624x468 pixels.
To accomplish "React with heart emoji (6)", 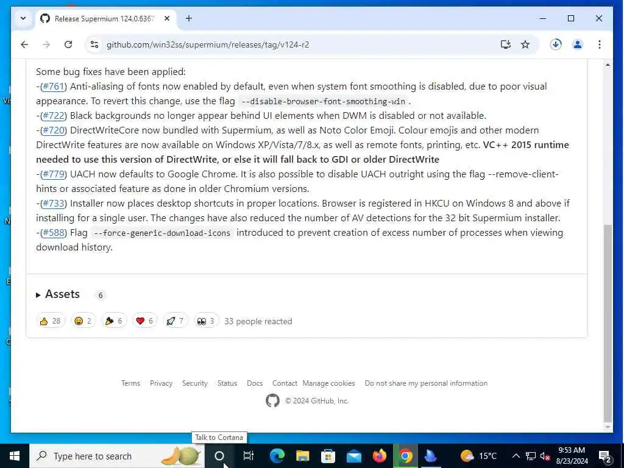I will click(144, 321).
